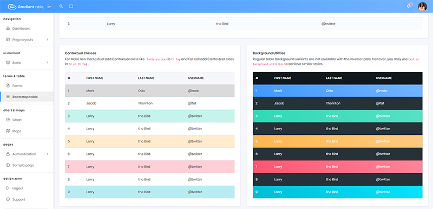Select orange row 5 in Background Utilities table

point(337,141)
